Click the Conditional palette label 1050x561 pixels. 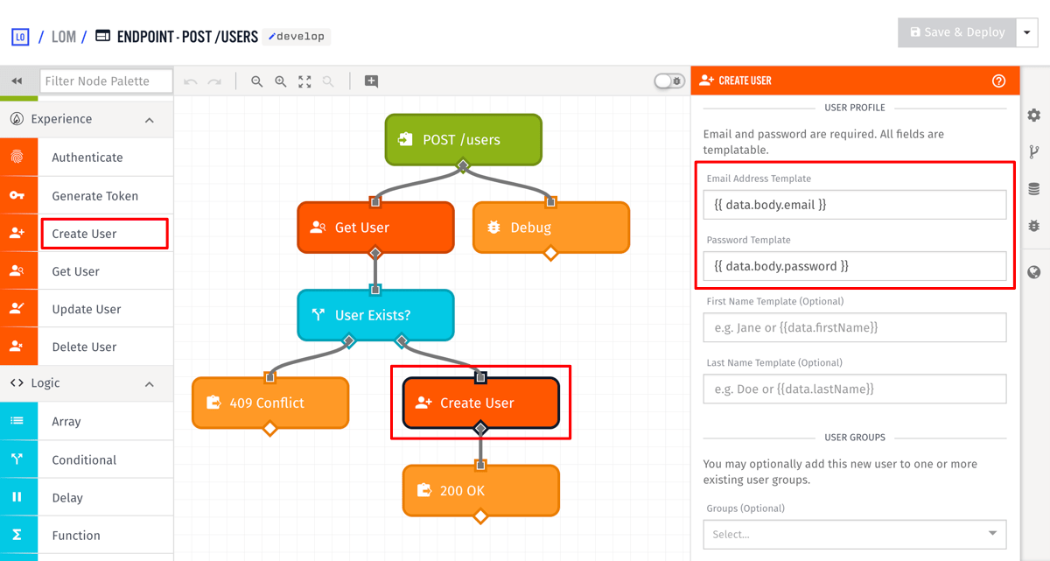pyautogui.click(x=84, y=459)
